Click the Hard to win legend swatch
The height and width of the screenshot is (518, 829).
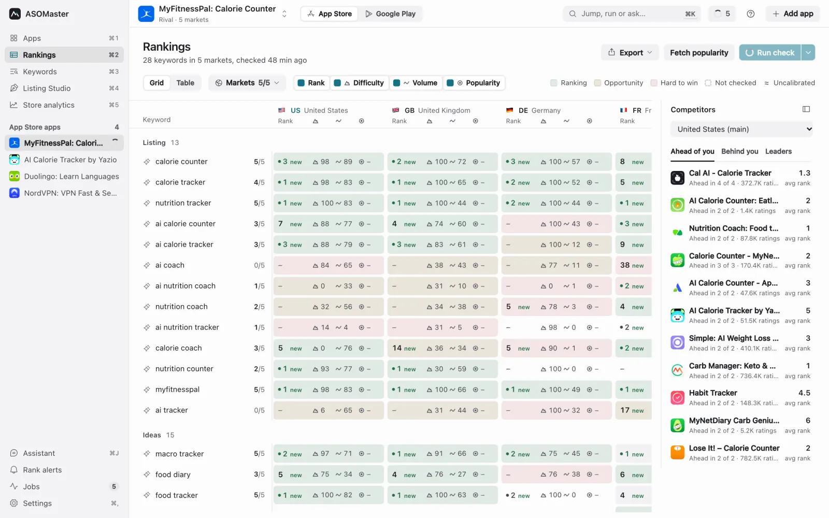(x=654, y=83)
